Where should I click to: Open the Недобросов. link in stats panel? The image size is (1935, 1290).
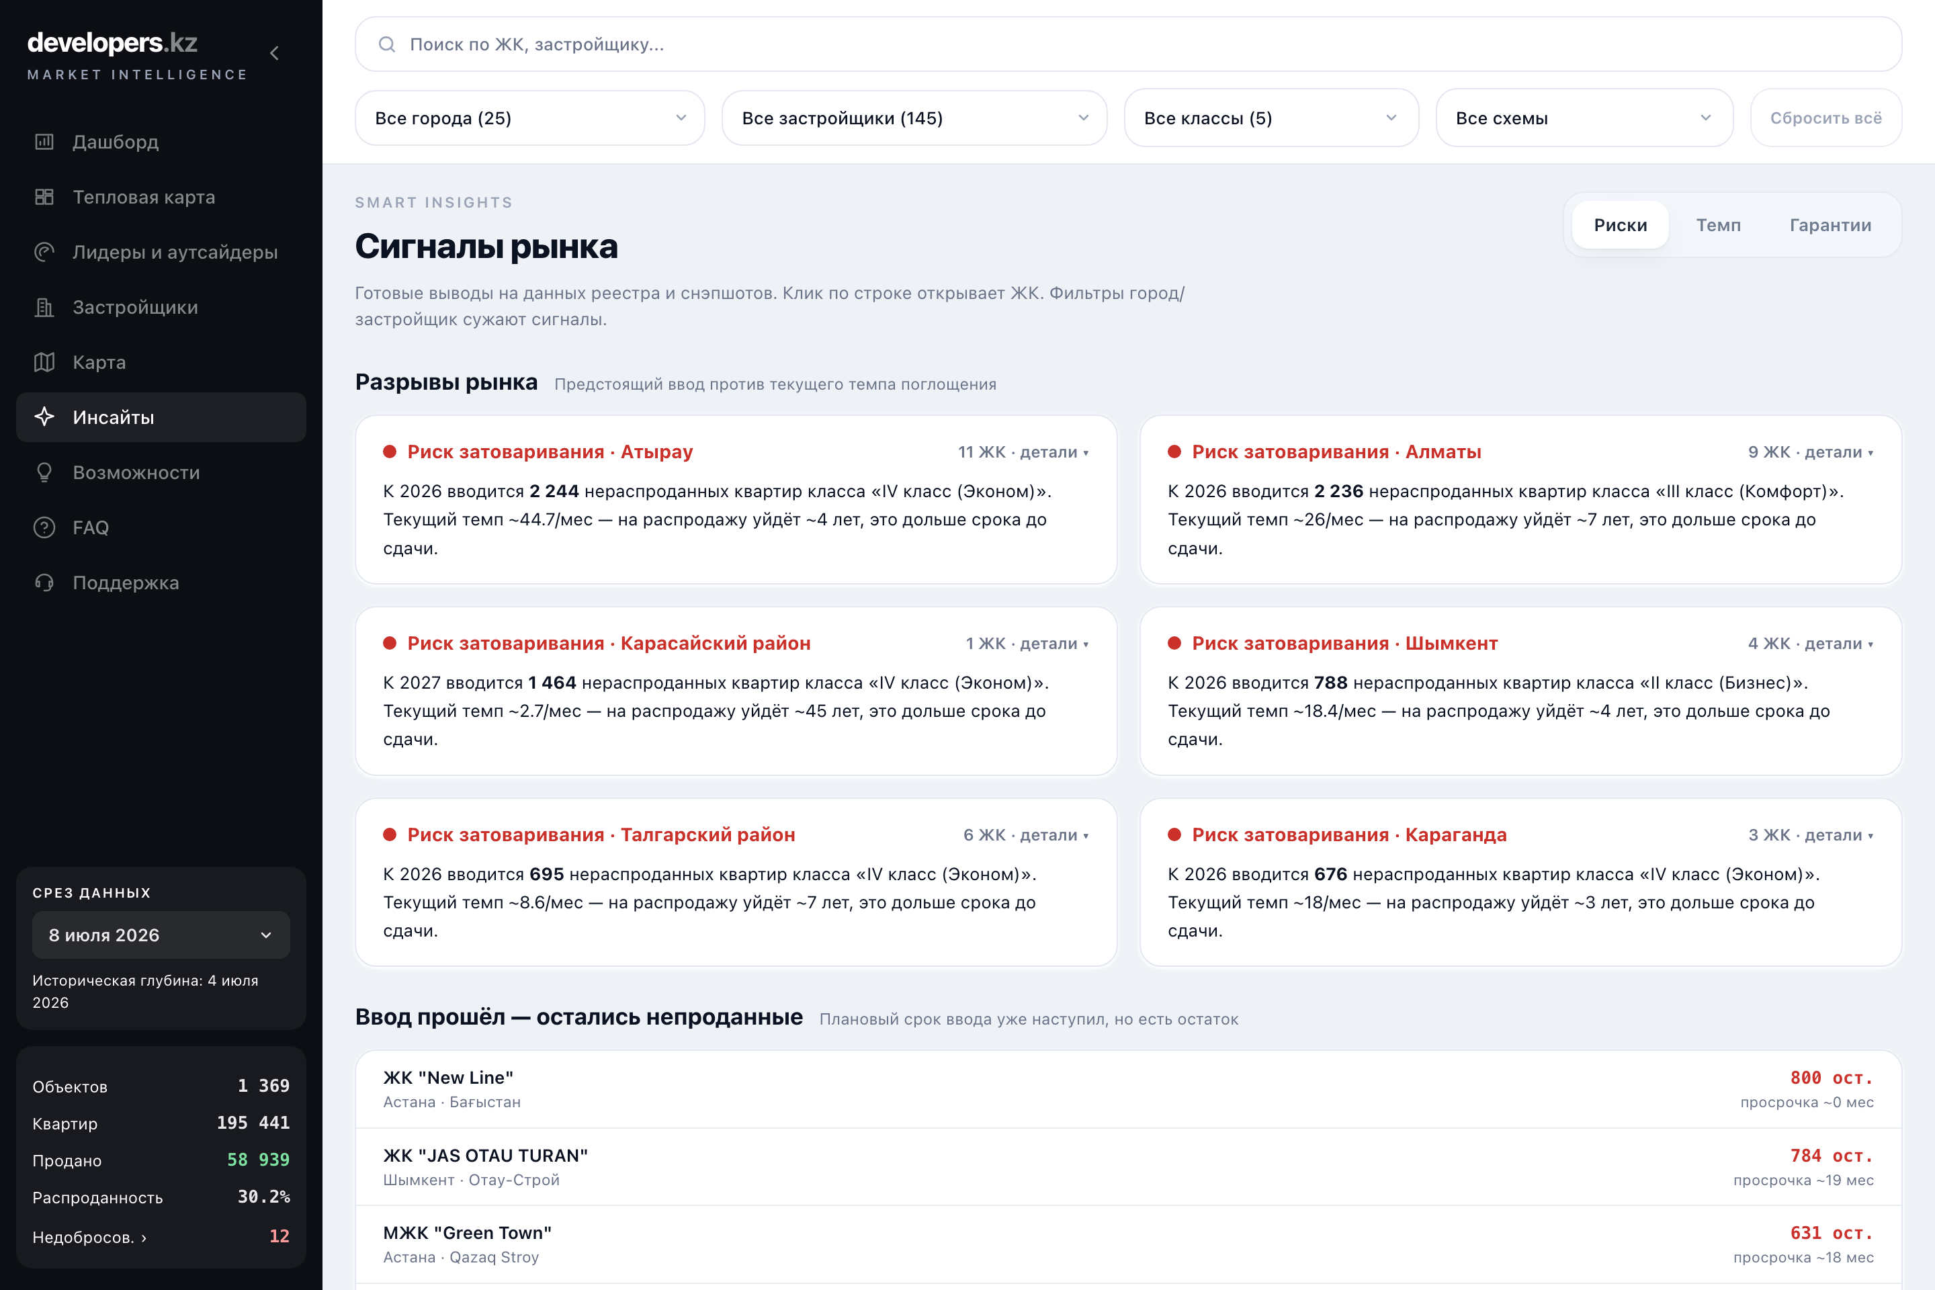click(89, 1236)
